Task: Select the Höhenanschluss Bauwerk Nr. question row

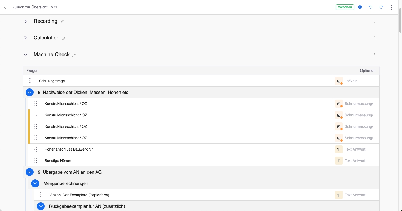Action: pos(69,149)
